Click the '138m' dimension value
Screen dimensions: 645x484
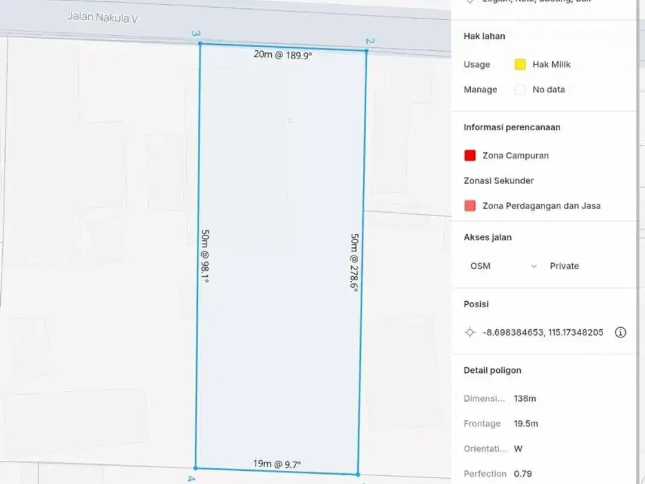tap(525, 399)
